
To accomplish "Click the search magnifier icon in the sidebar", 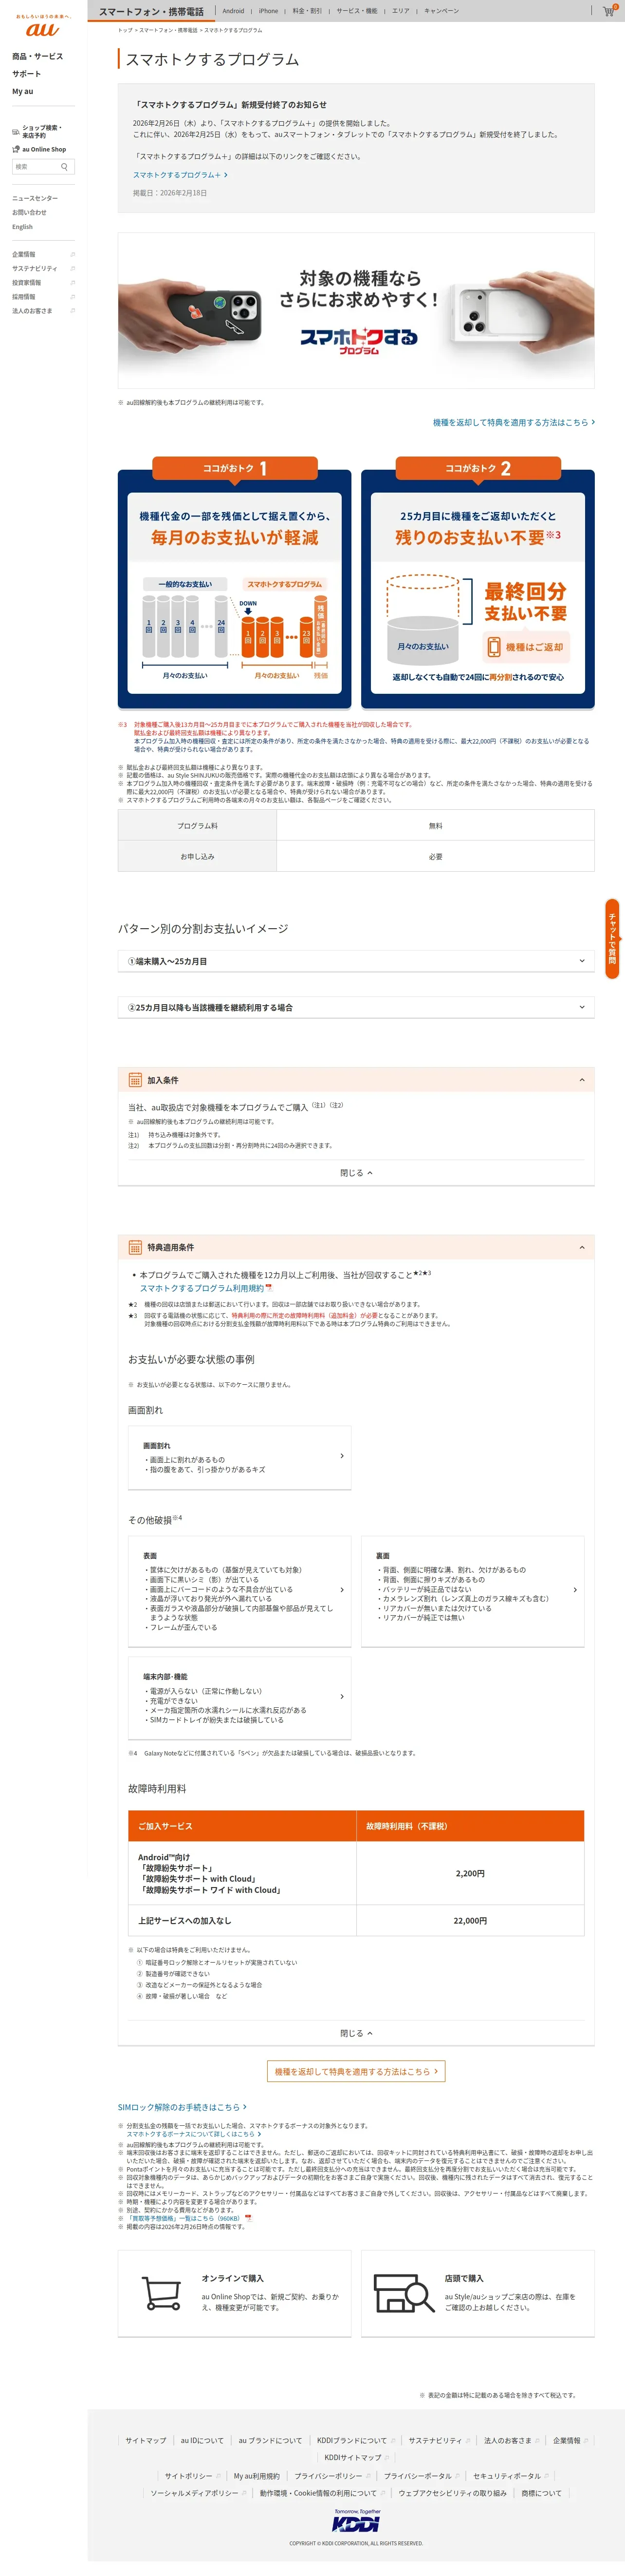I will tap(65, 167).
